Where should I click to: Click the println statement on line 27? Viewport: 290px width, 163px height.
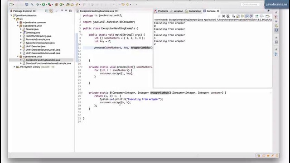coord(131,99)
